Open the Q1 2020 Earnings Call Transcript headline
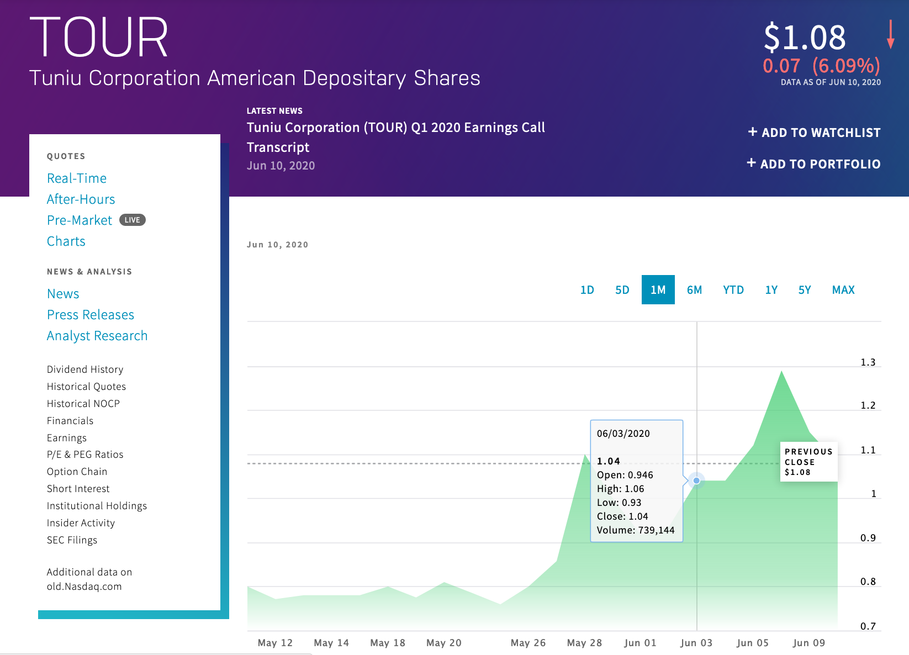Screen dimensions: 909x655 (395, 138)
